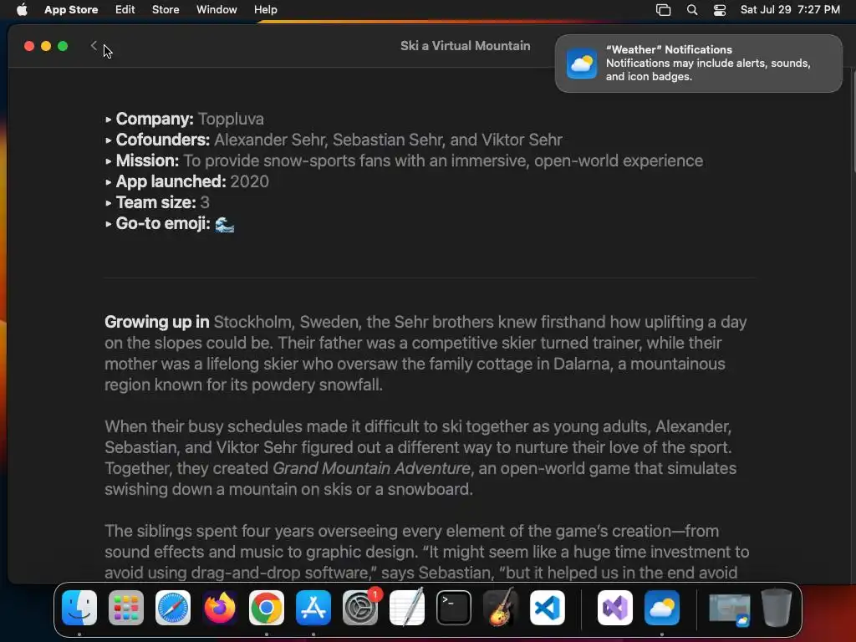
Task: Switch to App Store in the Dock
Action: (x=313, y=608)
